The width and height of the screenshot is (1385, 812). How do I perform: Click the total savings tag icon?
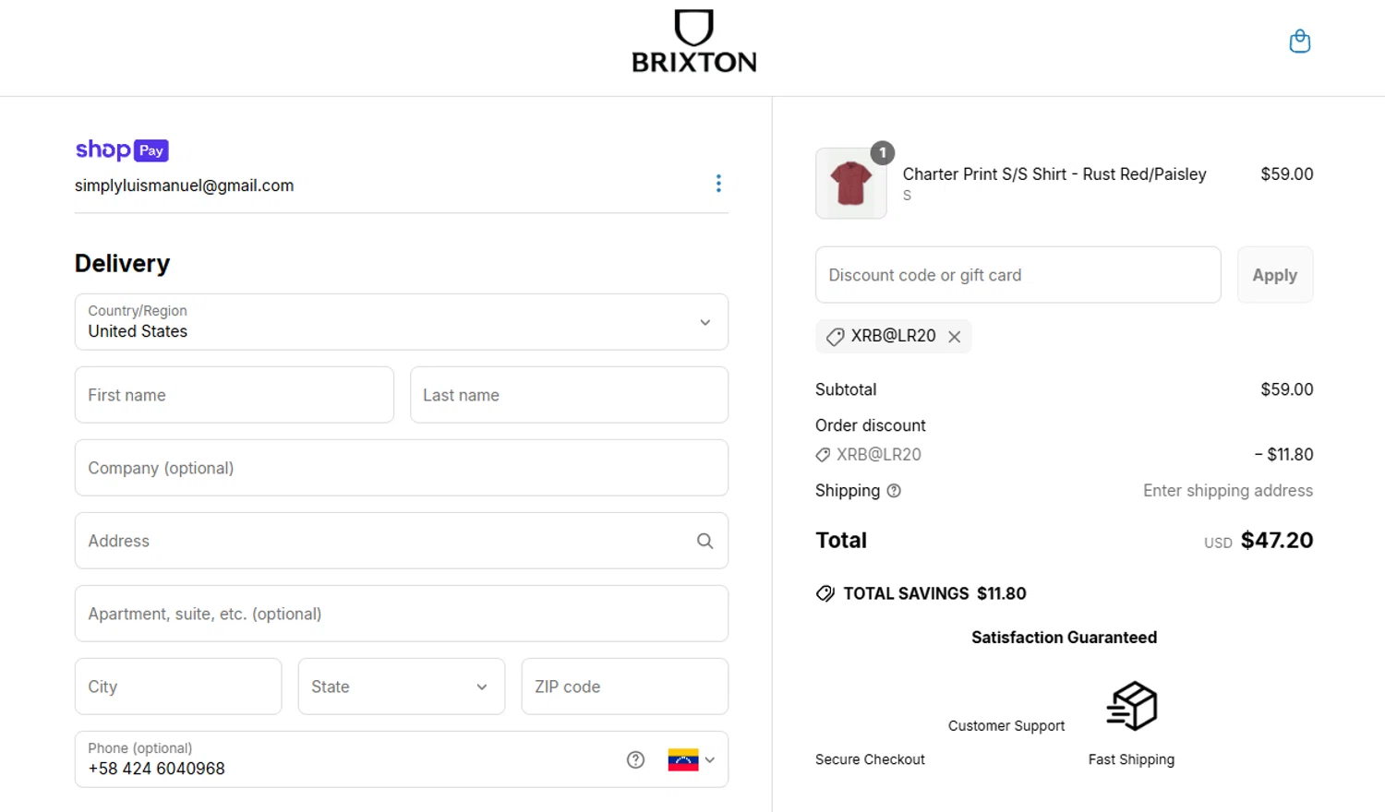825,593
